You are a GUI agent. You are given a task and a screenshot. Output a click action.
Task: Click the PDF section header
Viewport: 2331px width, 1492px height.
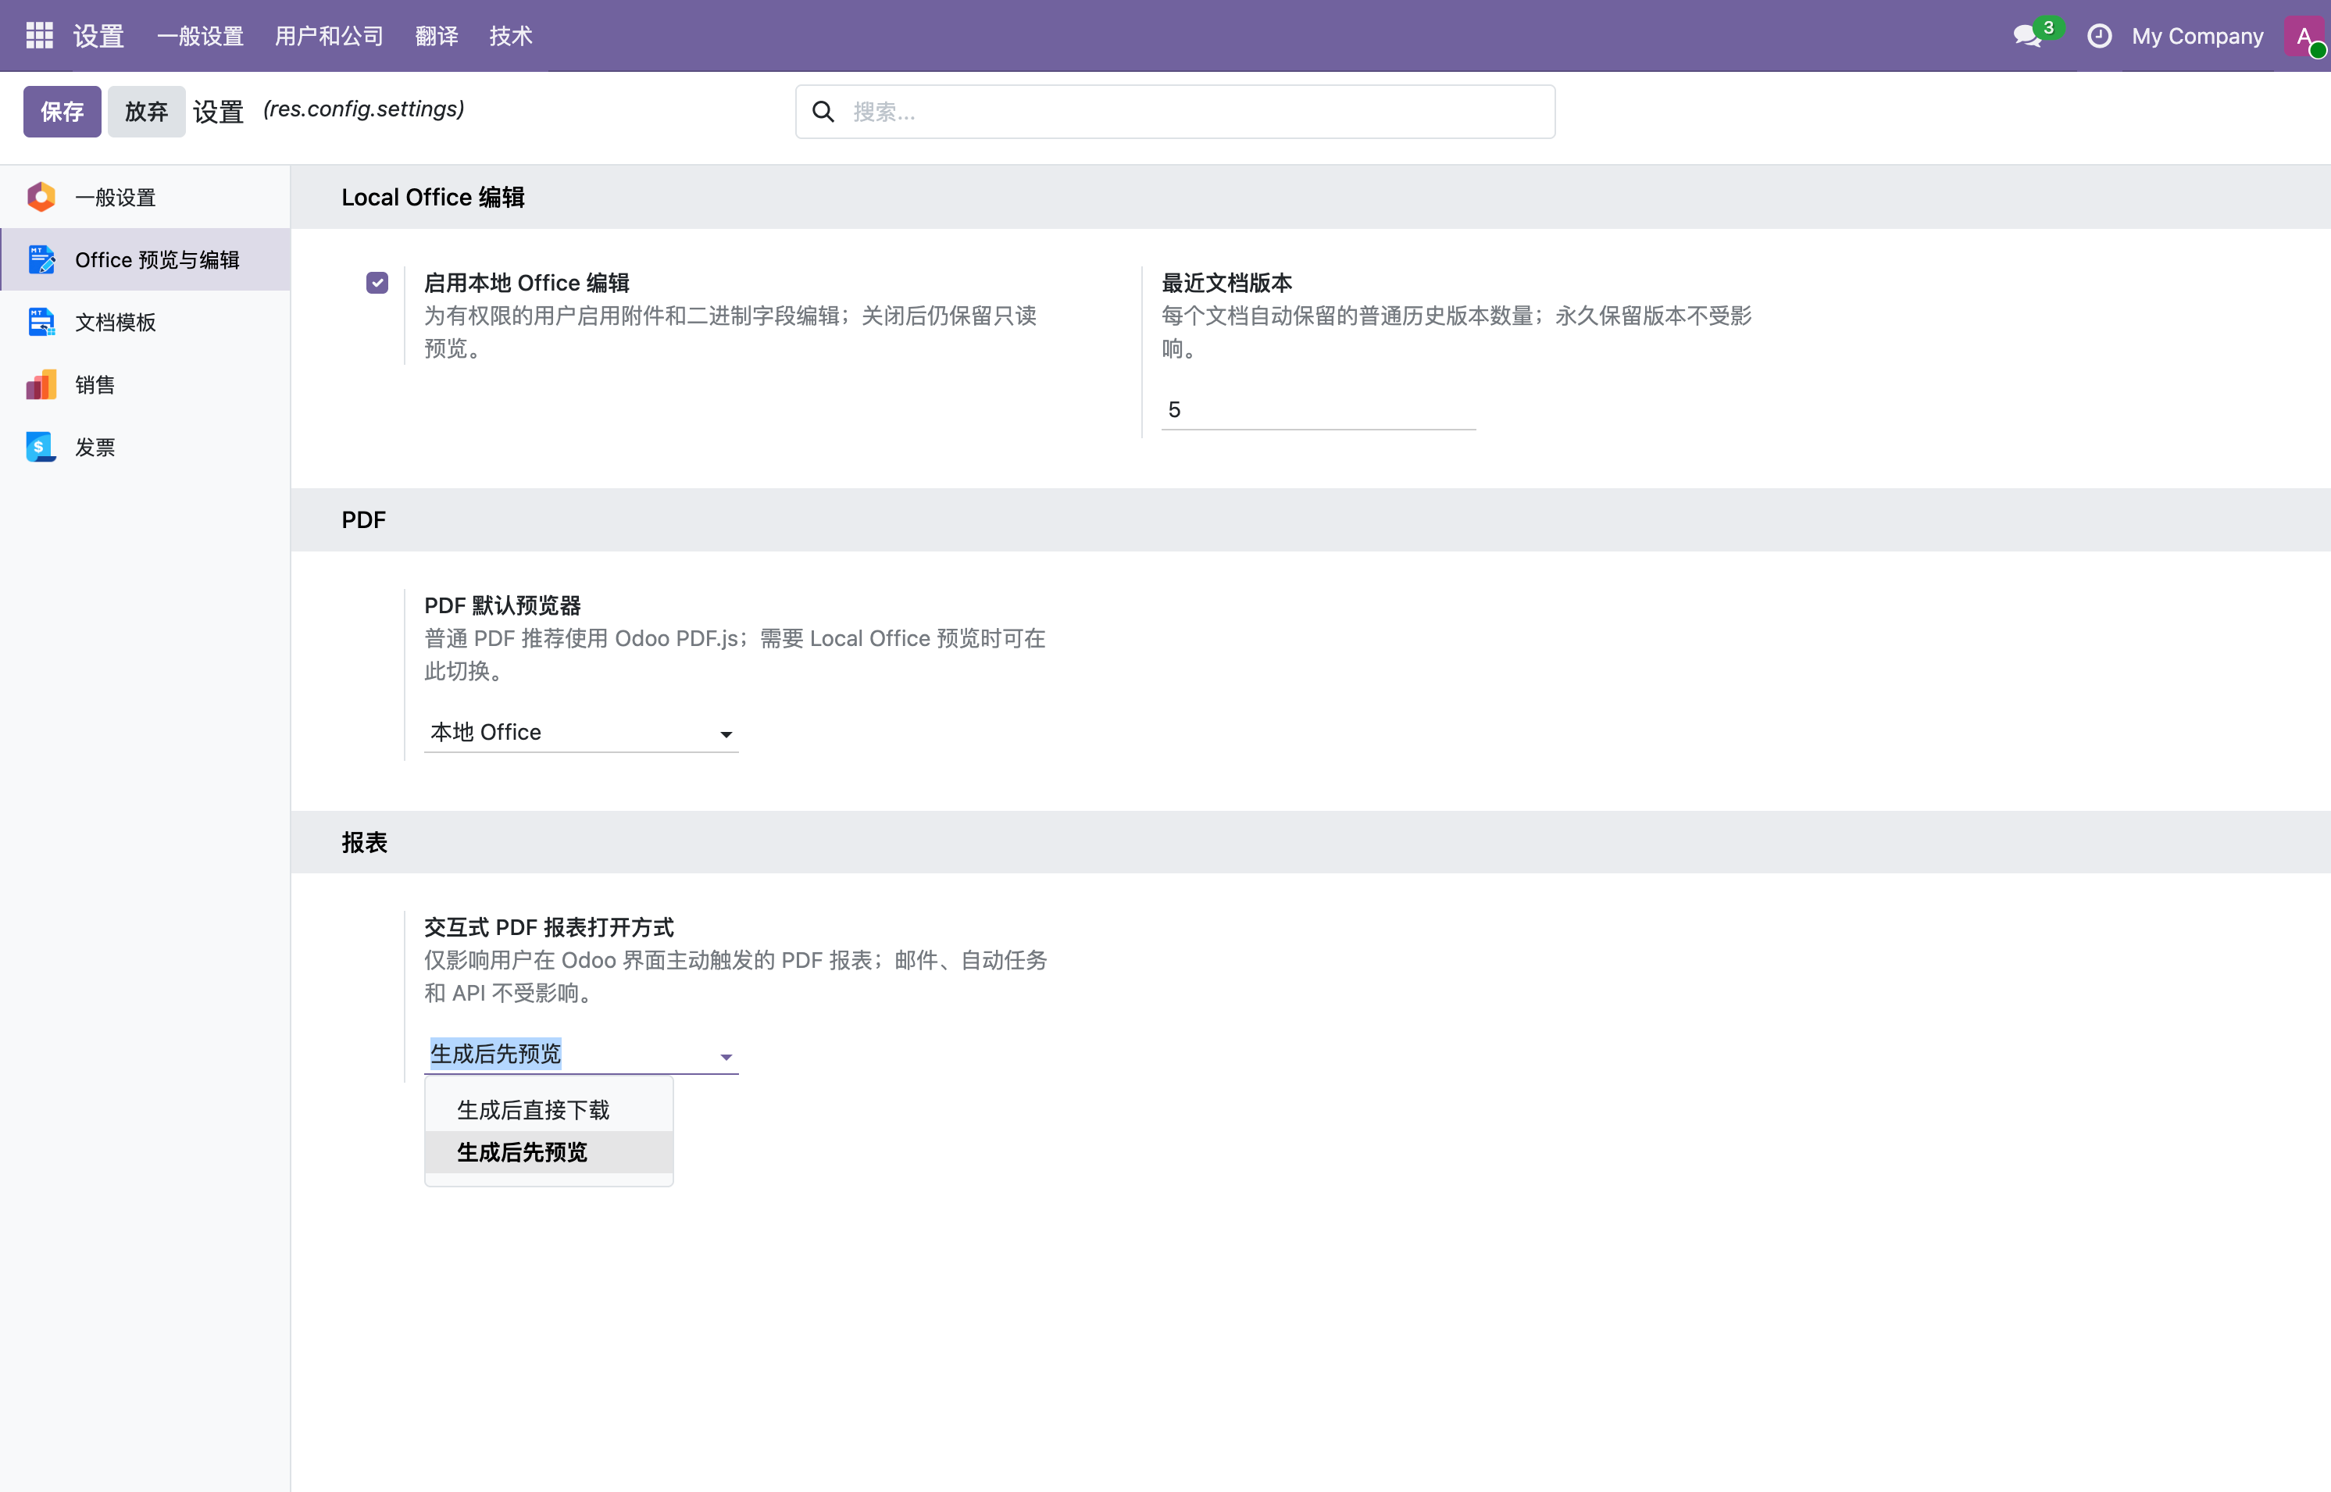[363, 519]
